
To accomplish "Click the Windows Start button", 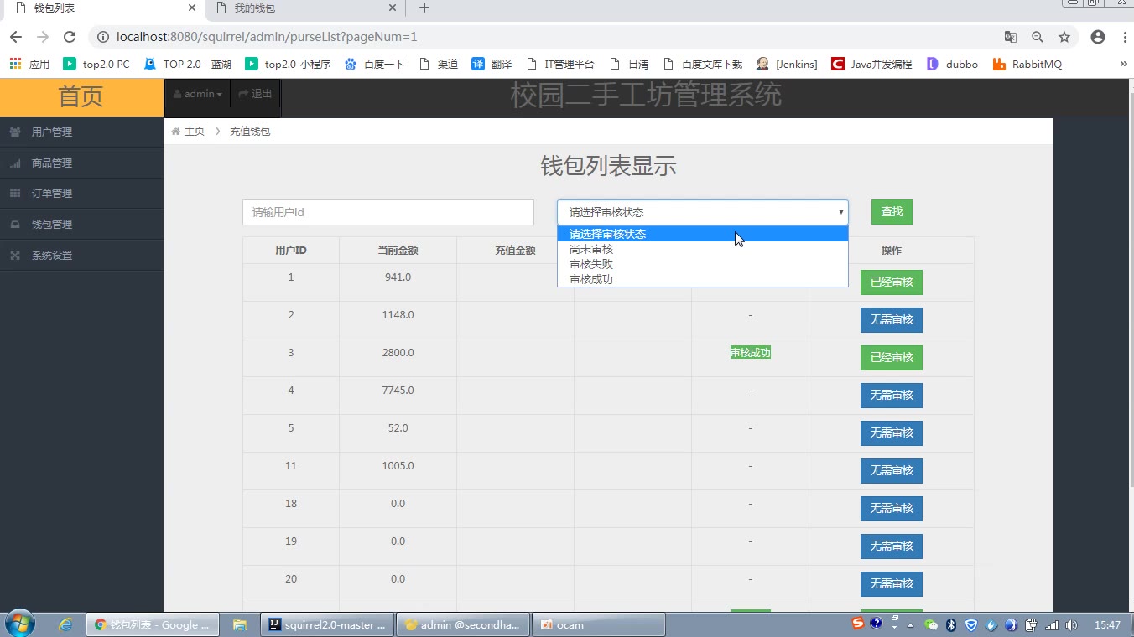I will [20, 624].
